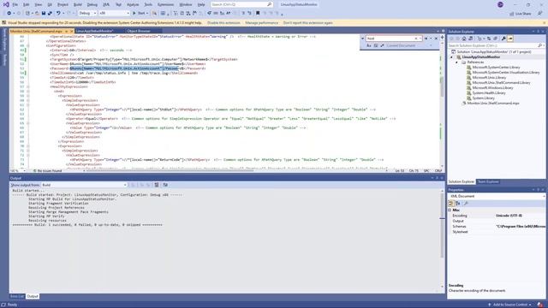The image size is (548, 308).
Task: Switch to LinuxAppStatusMonitor editor tab
Action: click(94, 31)
